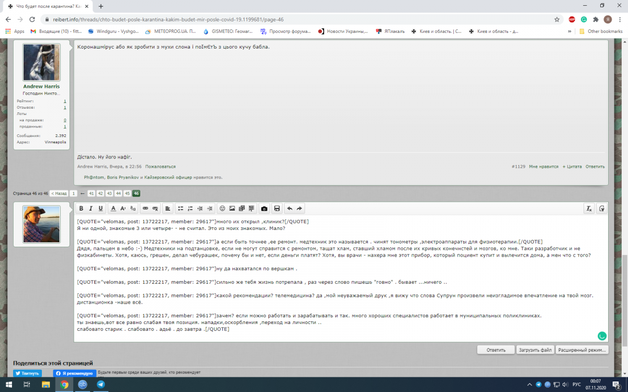Toggle italic formatting in the editor
628x392 pixels.
[91, 209]
